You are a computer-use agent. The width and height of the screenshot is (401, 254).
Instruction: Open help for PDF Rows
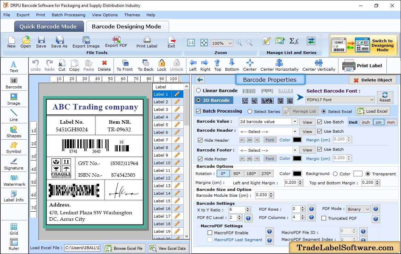pos(311,209)
